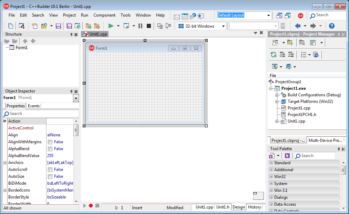Click the ActiveControl property name
349x214 pixels.
pos(21,128)
